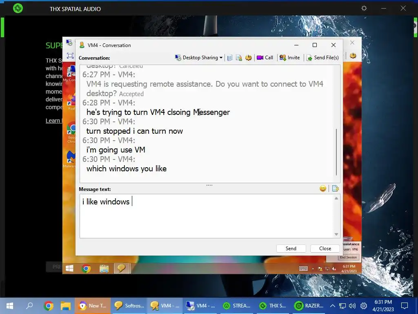Start a video Call
The height and width of the screenshot is (314, 418).
[265, 58]
